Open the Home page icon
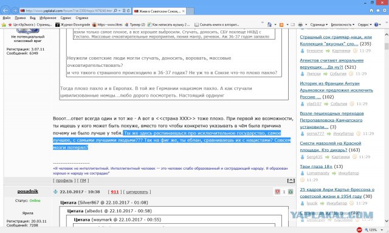This screenshot has width=389, height=233. click(x=371, y=10)
